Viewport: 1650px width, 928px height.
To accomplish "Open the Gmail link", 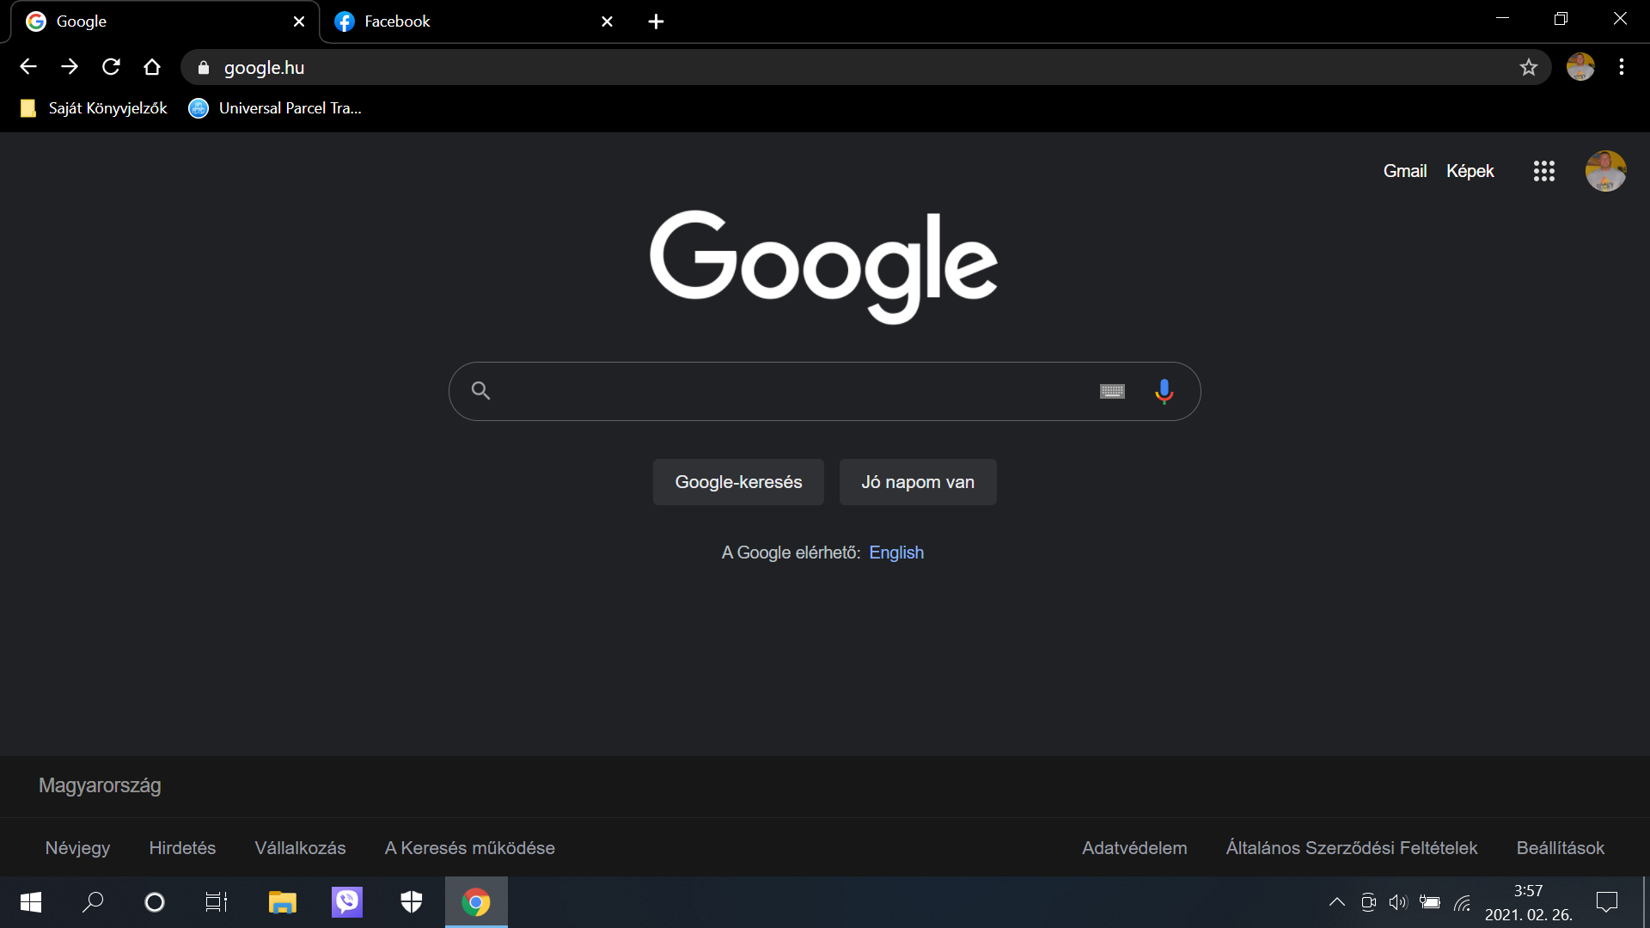I will [1404, 171].
